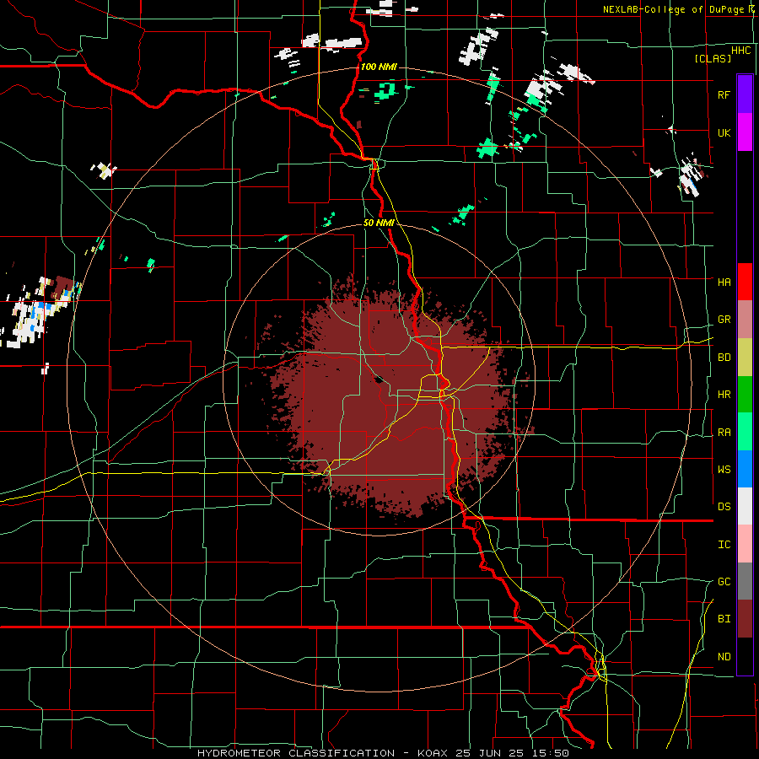759x759 pixels.
Task: Click the "BI" legend label
Action: click(x=724, y=619)
